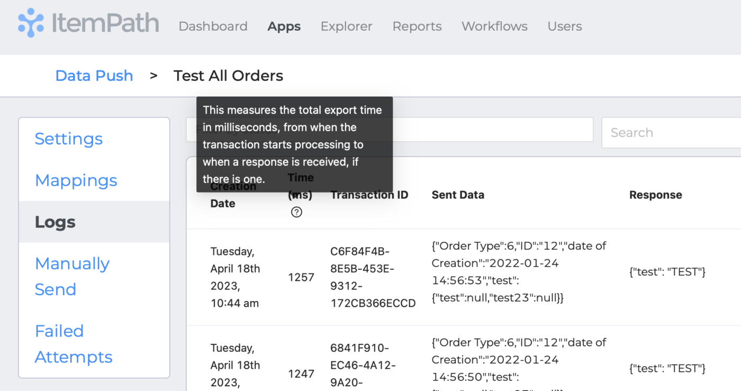Click the Test All Orders breadcrumb title
The image size is (741, 391).
point(228,76)
